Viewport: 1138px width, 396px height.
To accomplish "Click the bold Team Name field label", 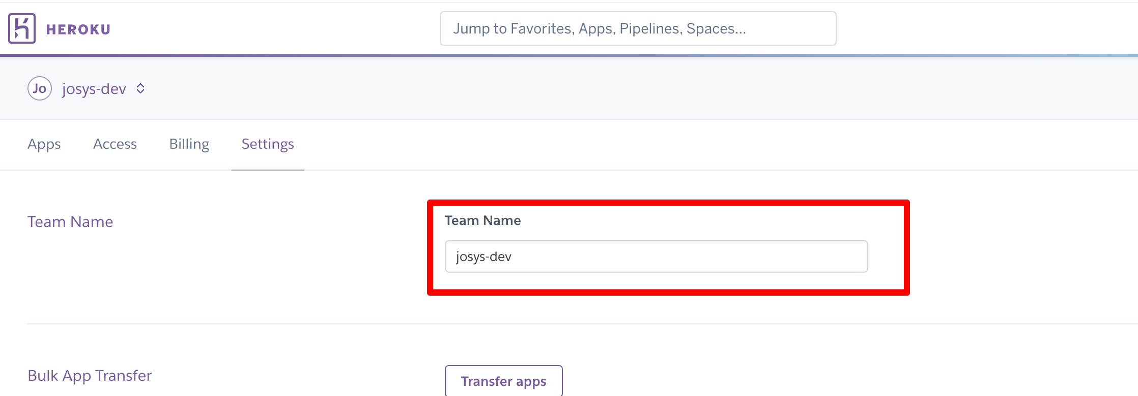I will (482, 220).
